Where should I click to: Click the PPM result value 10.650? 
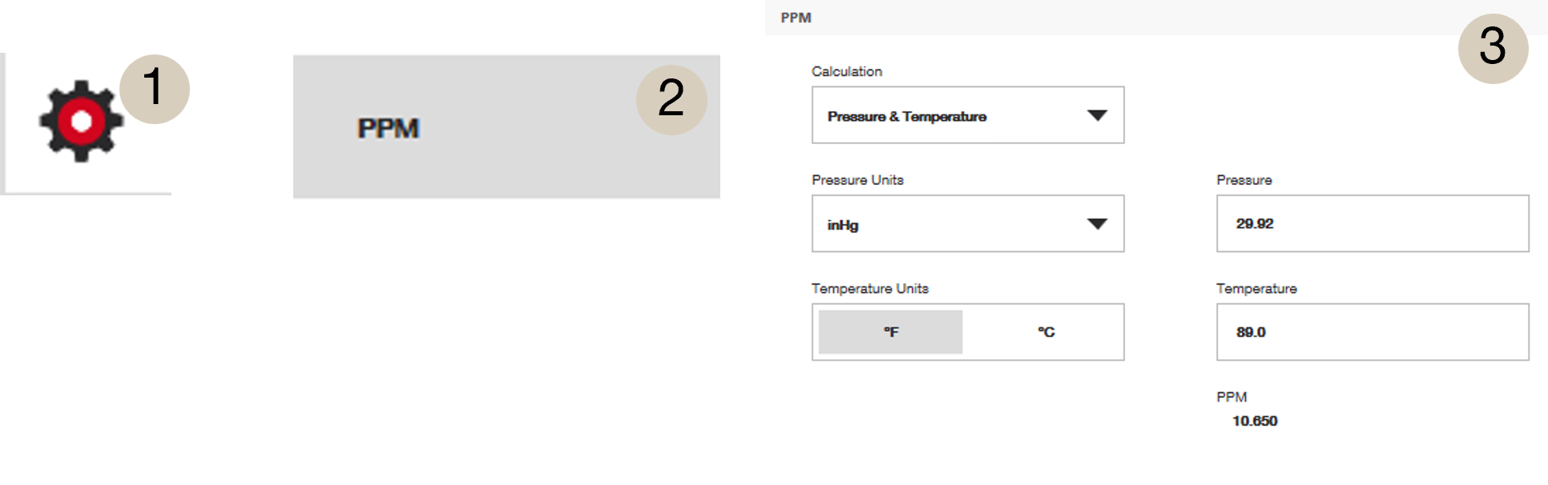coord(1255,421)
